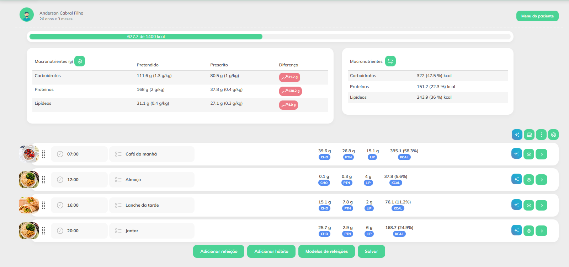The image size is (569, 267).
Task: Click the 130.2 g protein difference badge
Action: pos(291,91)
